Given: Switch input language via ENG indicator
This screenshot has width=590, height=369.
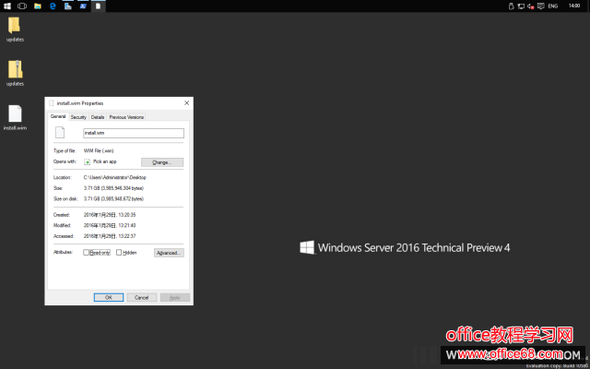Looking at the screenshot, I should pyautogui.click(x=553, y=6).
